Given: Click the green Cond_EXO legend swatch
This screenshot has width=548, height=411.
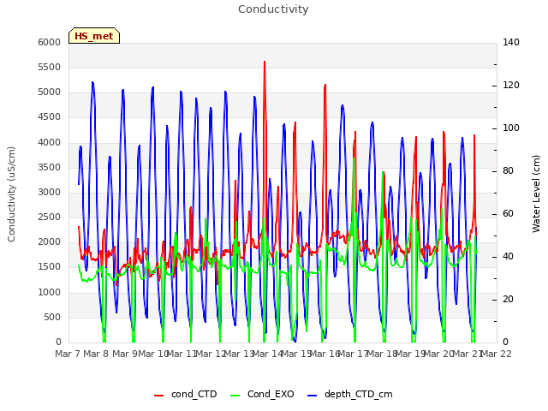Looking at the screenshot, I should coord(235,396).
